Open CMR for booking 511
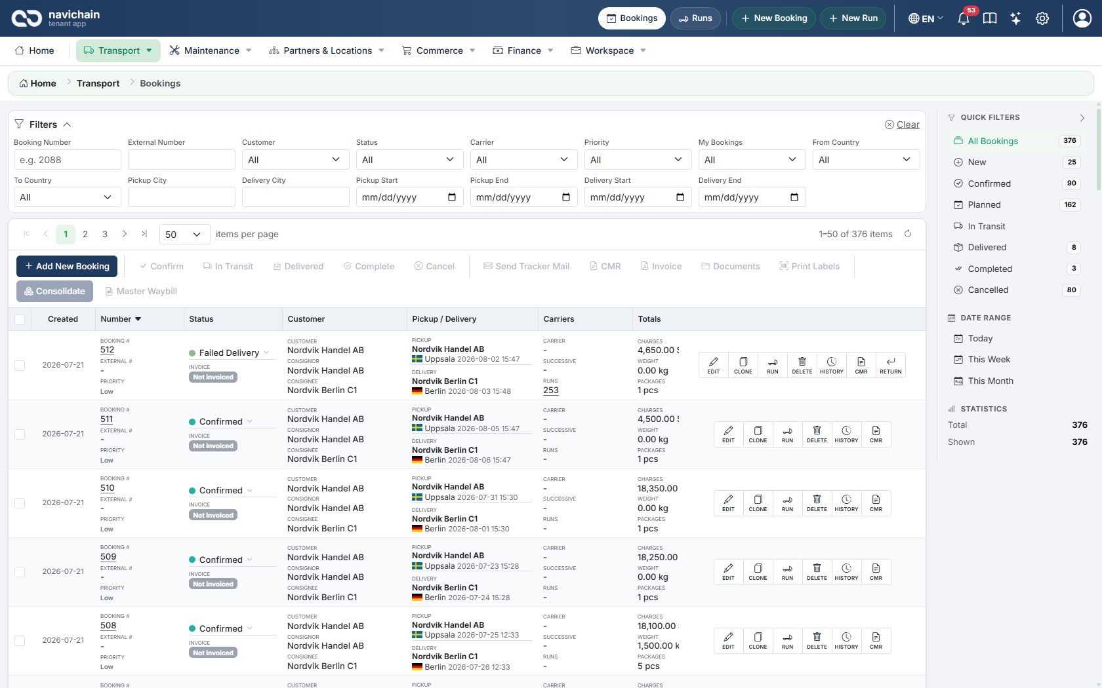 pyautogui.click(x=876, y=434)
